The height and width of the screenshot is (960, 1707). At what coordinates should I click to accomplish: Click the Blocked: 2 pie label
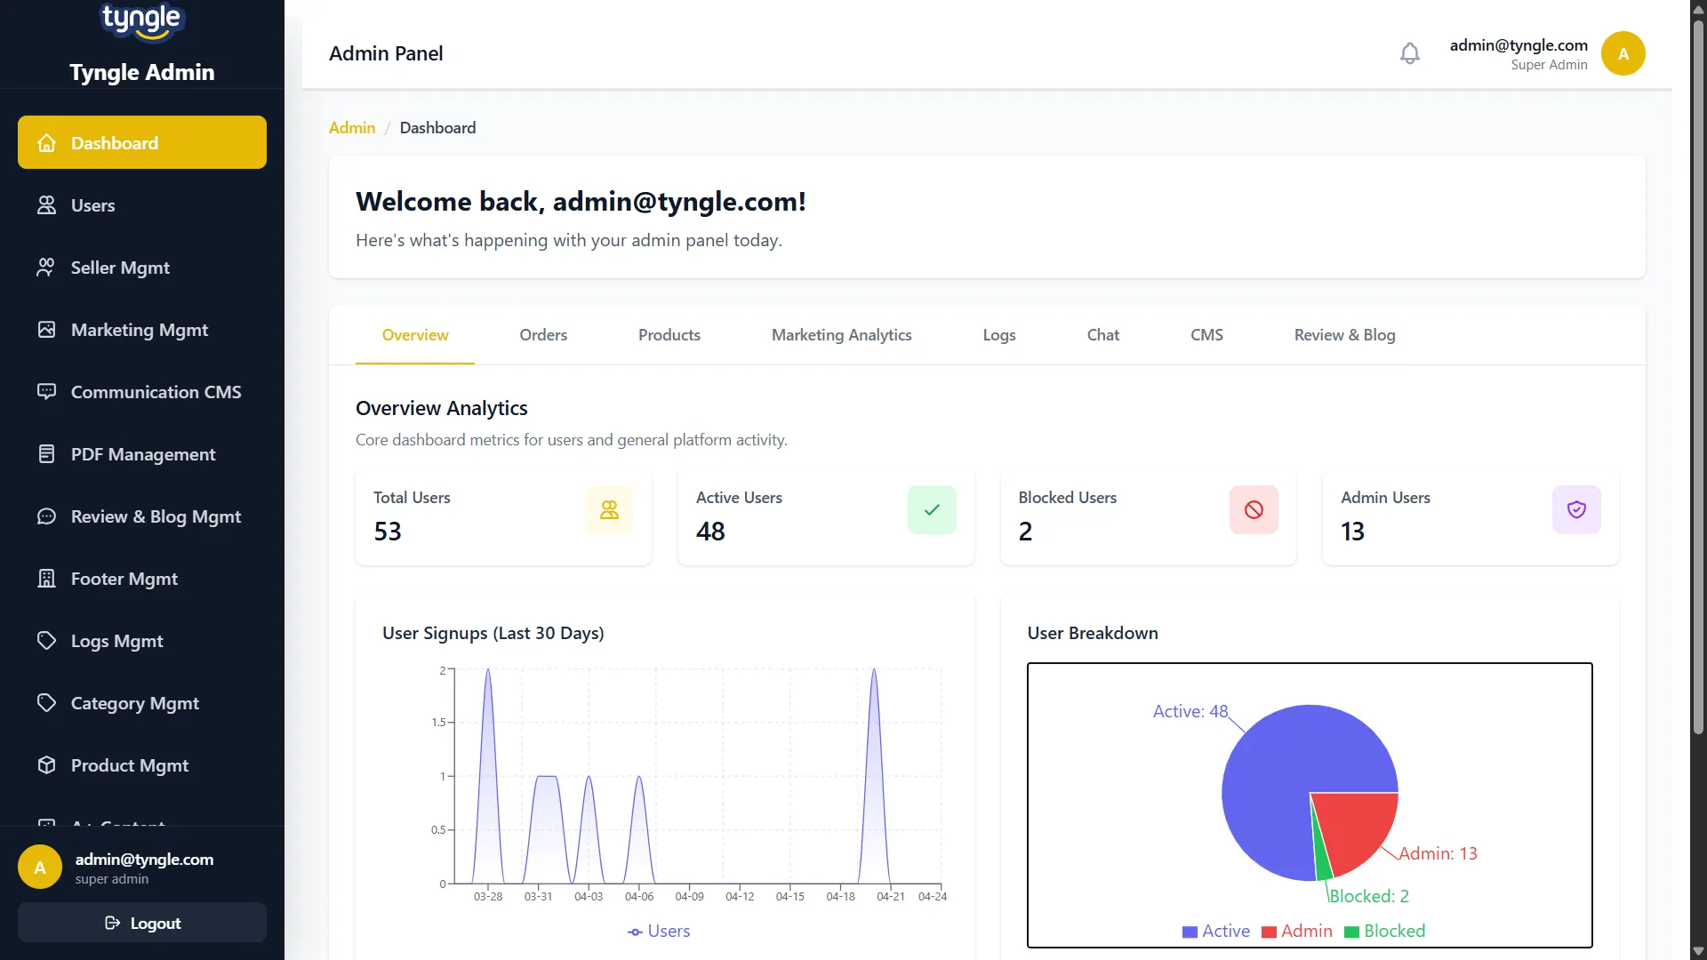coord(1369,896)
